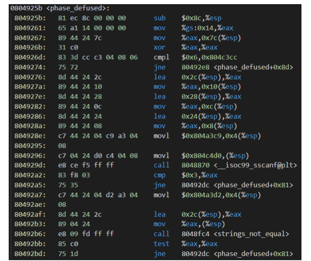The image size is (311, 261).
Task: Select address 804925b: on the sub line
Action: [30, 18]
